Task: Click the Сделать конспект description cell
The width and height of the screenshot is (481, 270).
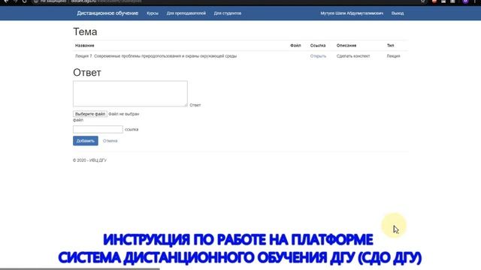Action: (353, 56)
